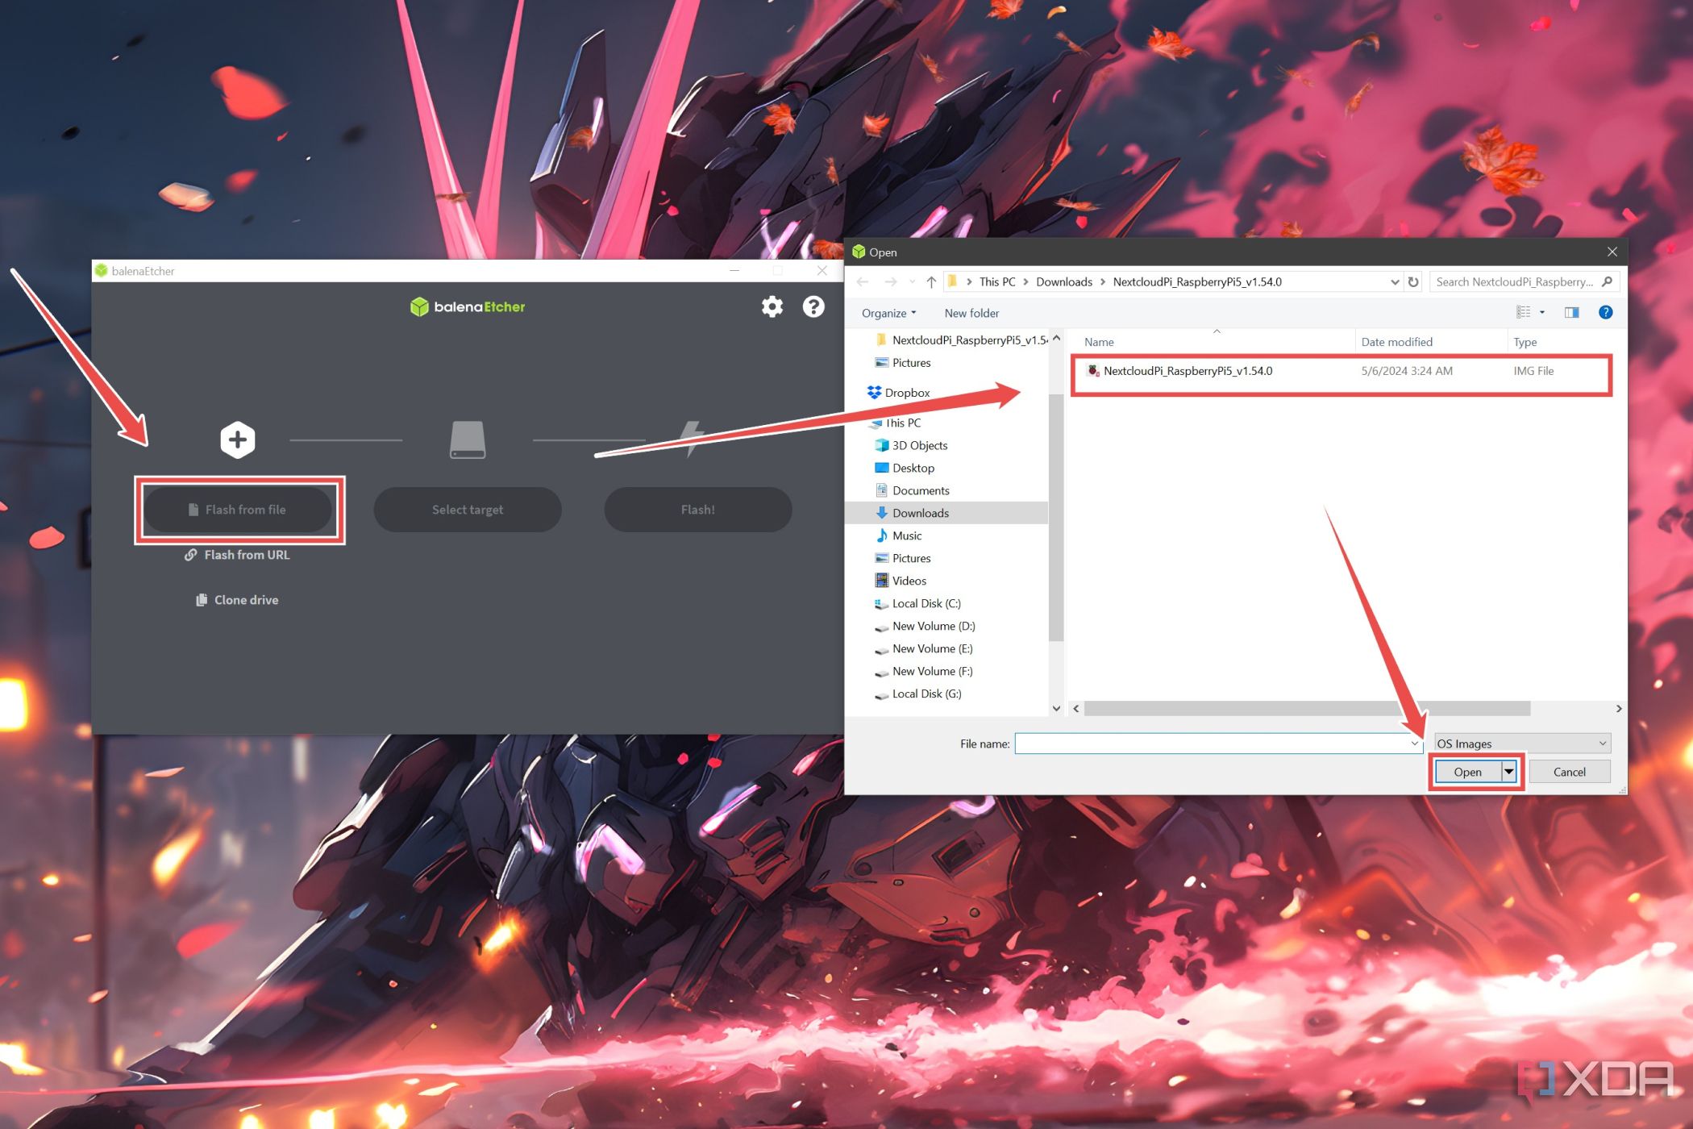
Task: Refresh the folder listing
Action: [x=1413, y=281]
